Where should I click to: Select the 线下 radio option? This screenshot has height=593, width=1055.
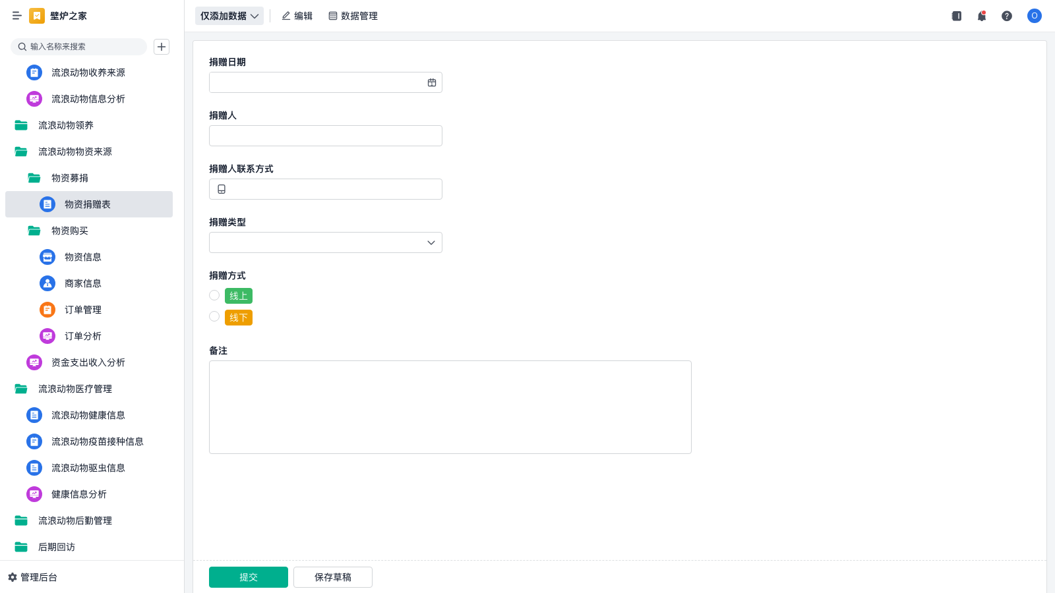point(214,317)
